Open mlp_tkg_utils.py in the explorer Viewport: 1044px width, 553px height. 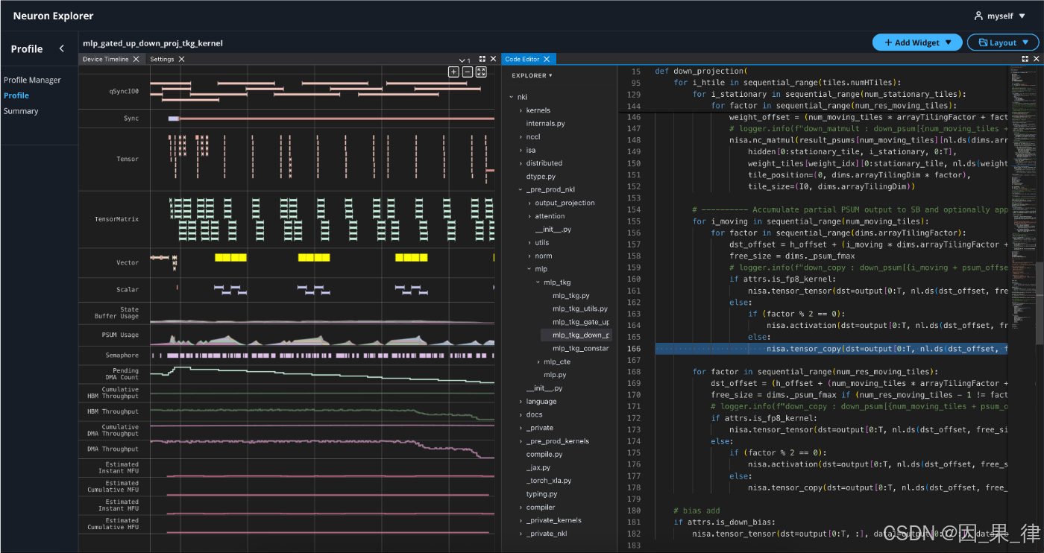[x=579, y=309]
